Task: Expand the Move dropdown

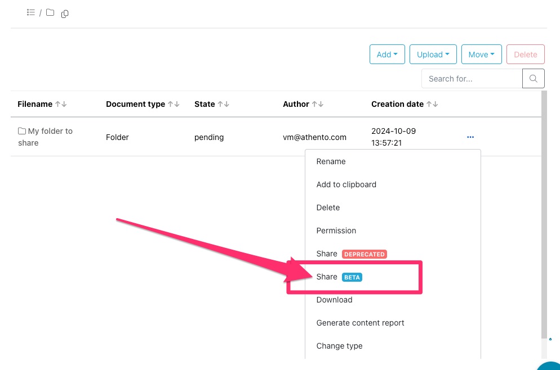Action: [481, 55]
